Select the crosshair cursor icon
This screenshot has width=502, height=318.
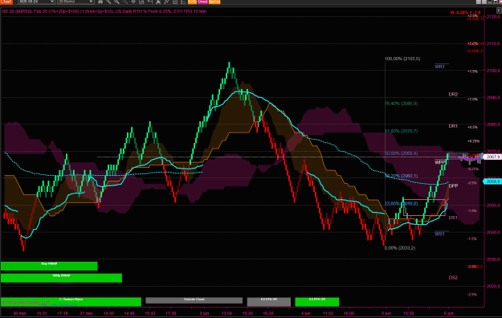pos(133,2)
